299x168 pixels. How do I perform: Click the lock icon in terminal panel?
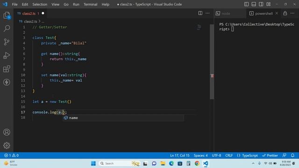[285, 13]
